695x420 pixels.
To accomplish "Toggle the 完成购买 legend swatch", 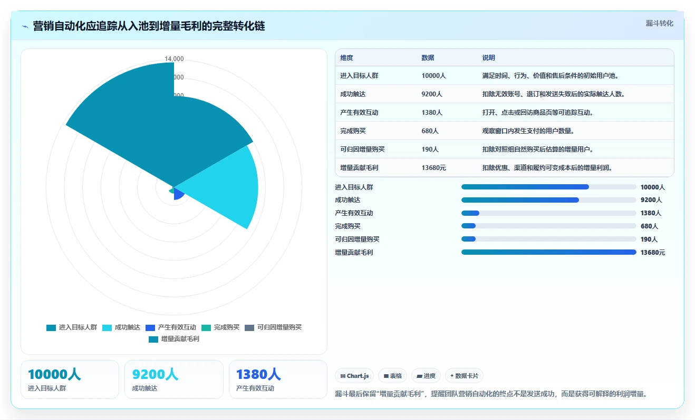I will click(206, 327).
